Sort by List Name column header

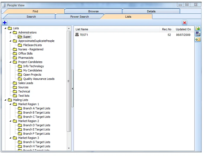point(117,29)
